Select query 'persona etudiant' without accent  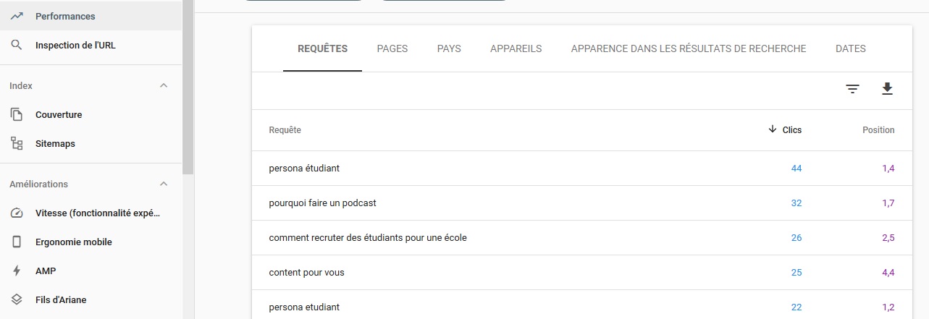304,307
